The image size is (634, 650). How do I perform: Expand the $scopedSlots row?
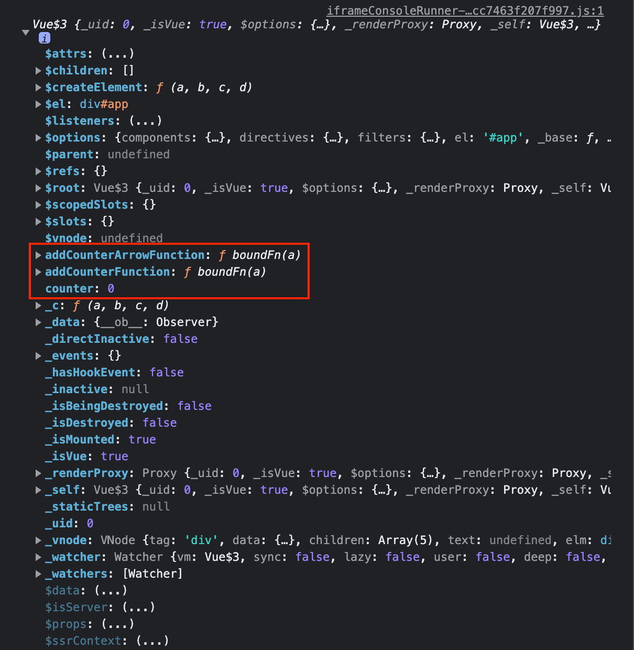coord(38,204)
